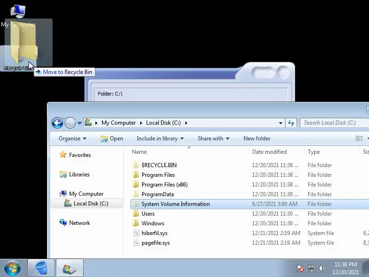Click the $RECYCLE.BIN folder icon
The width and height of the screenshot is (369, 277).
point(136,165)
